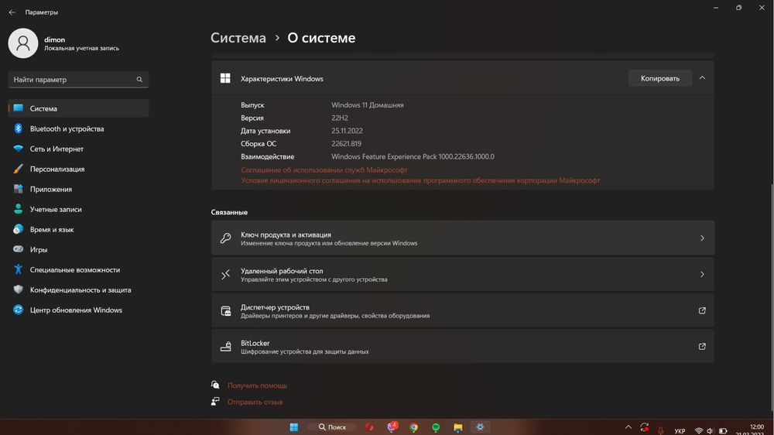Click the Device Manager icon
The height and width of the screenshot is (435, 774).
click(x=225, y=310)
